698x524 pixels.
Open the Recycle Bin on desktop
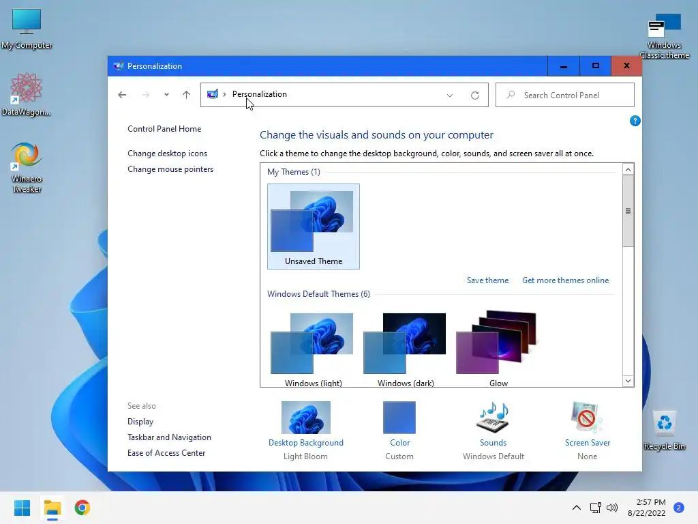coord(664,430)
